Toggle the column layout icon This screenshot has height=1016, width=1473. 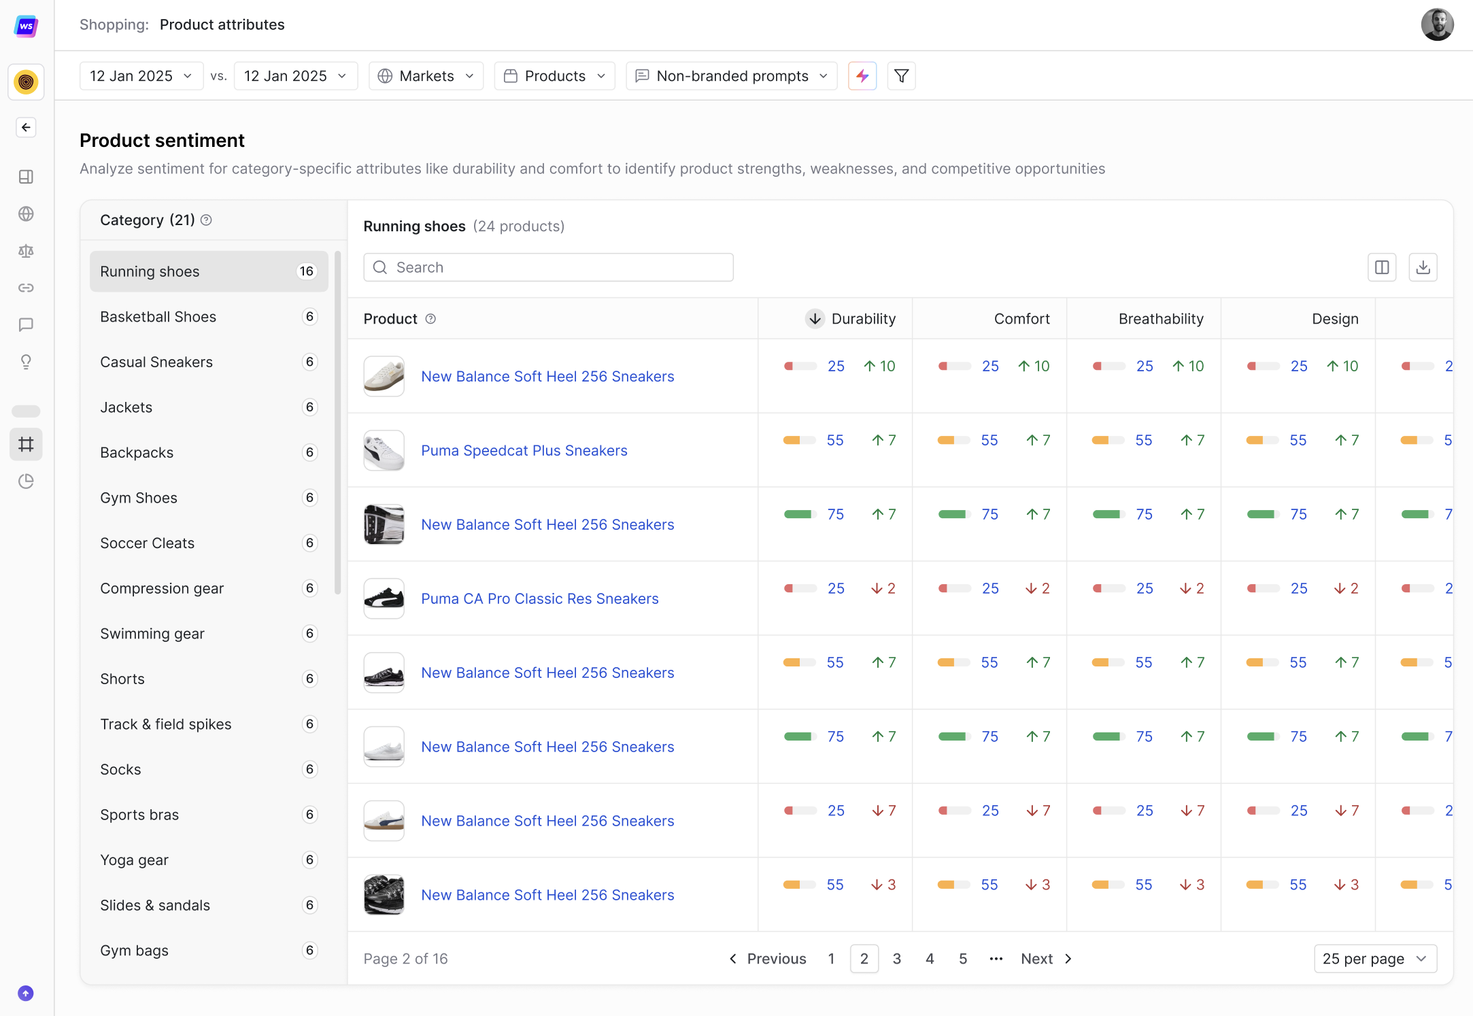coord(1382,267)
